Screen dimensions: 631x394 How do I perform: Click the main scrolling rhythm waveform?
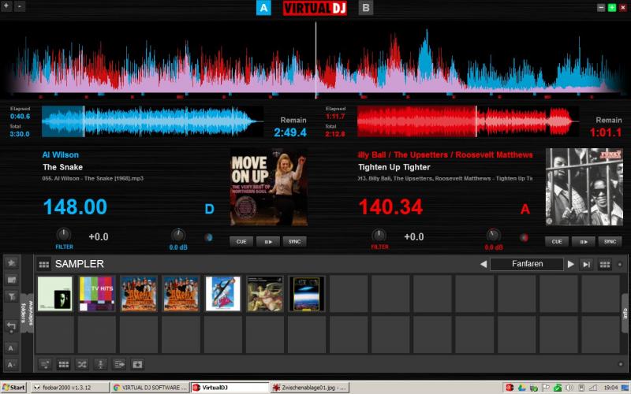point(315,61)
